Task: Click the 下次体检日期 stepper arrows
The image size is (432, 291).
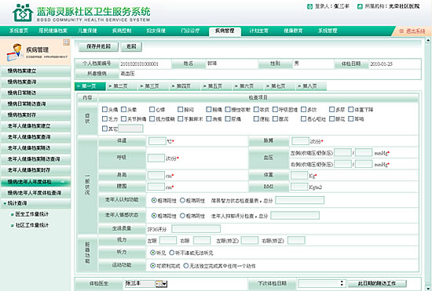Action: [342, 283]
